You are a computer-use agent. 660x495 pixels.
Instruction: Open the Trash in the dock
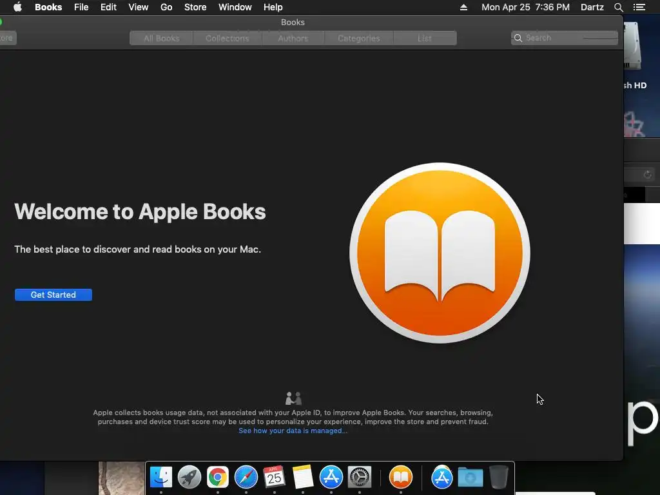[x=498, y=477]
